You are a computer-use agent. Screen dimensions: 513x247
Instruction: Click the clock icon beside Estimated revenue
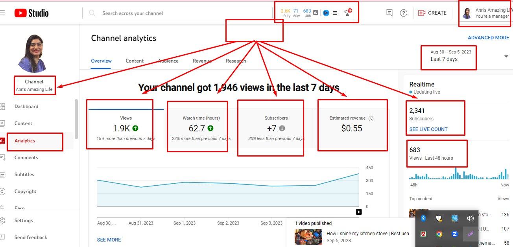(x=371, y=118)
